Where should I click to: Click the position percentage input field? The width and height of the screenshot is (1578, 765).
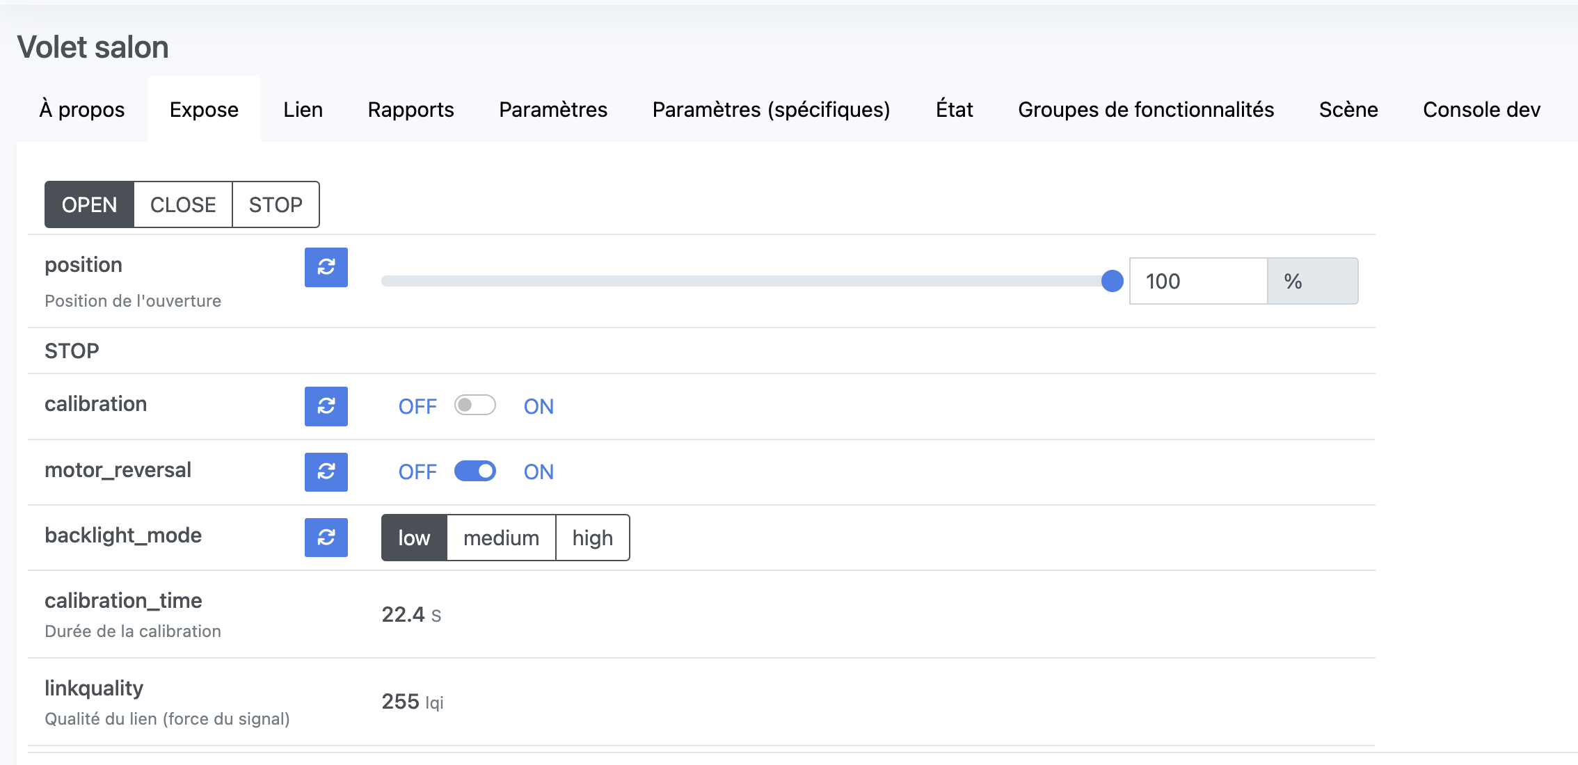(x=1197, y=281)
